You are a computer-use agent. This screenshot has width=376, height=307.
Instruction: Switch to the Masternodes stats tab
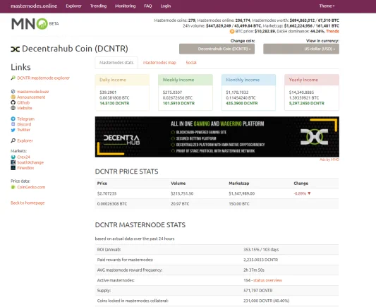coord(116,63)
